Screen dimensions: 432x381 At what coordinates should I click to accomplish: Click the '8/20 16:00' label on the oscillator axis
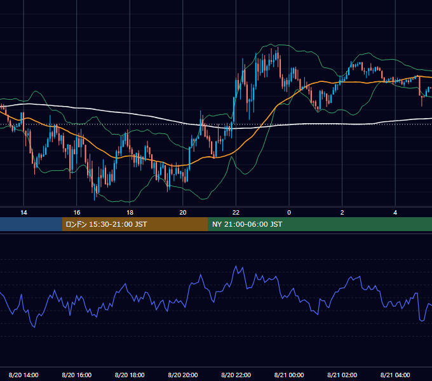coord(77,375)
